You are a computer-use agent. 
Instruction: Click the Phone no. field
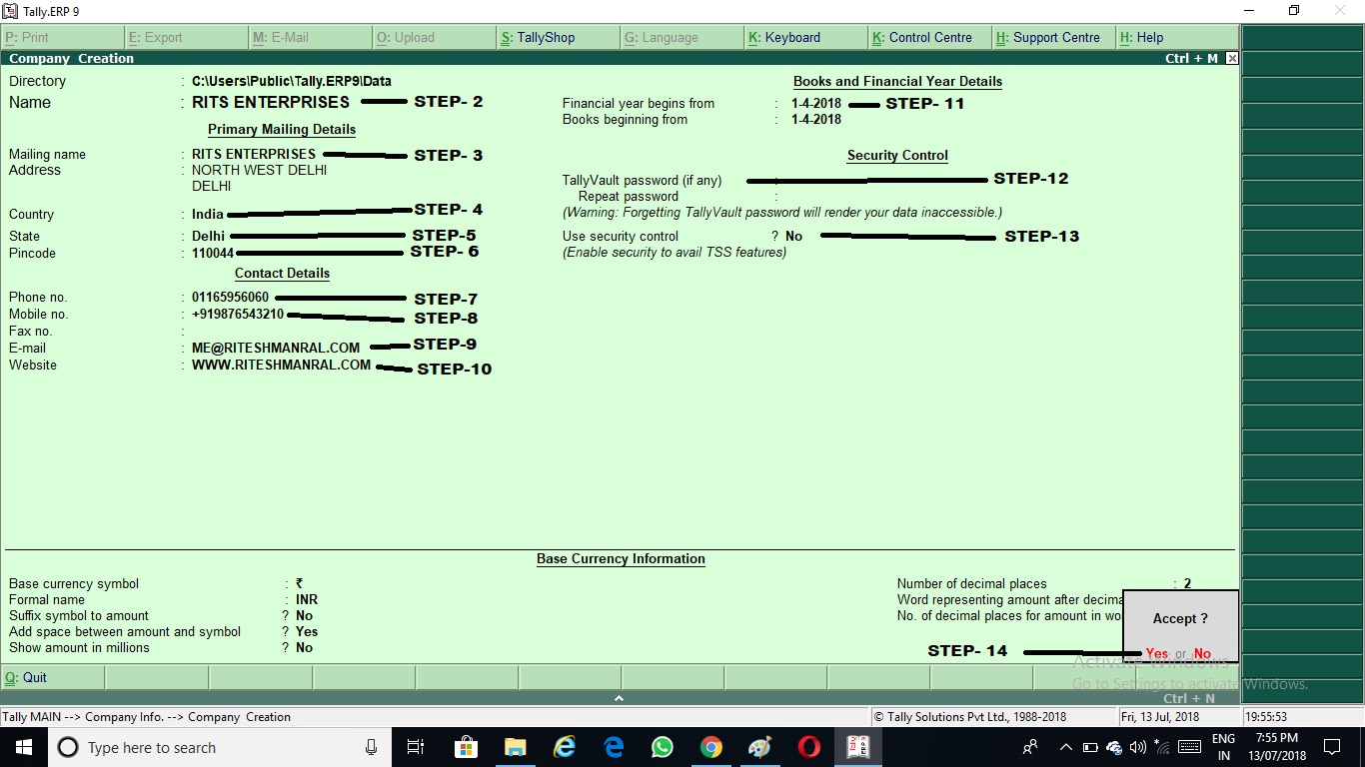pos(231,298)
